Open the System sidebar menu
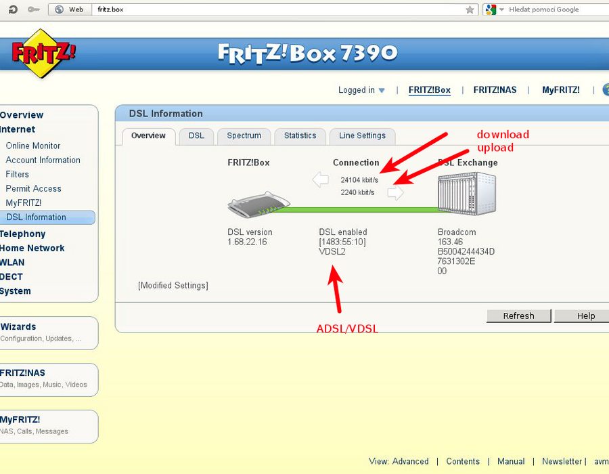This screenshot has height=474, width=609. (x=15, y=291)
